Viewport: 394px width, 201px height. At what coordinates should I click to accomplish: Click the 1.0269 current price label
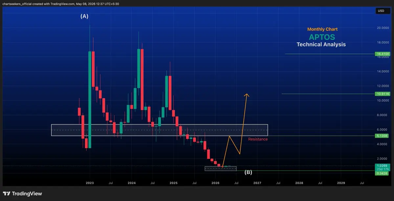click(382, 166)
